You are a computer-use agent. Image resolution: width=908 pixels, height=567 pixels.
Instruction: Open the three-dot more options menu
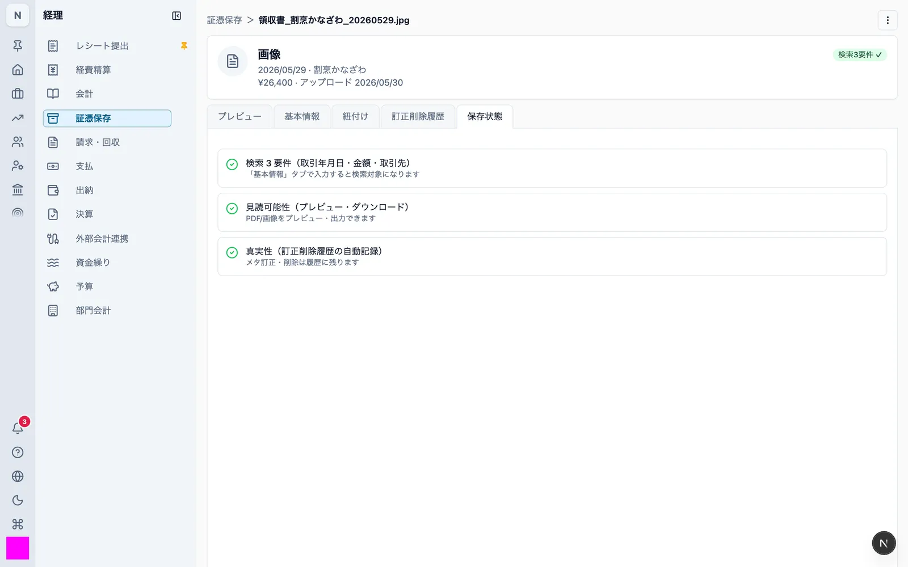tap(888, 20)
